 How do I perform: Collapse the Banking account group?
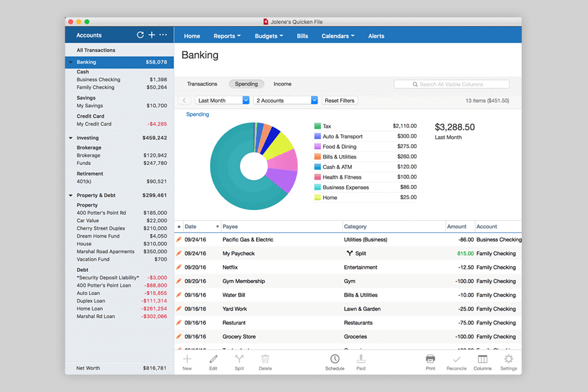point(70,62)
